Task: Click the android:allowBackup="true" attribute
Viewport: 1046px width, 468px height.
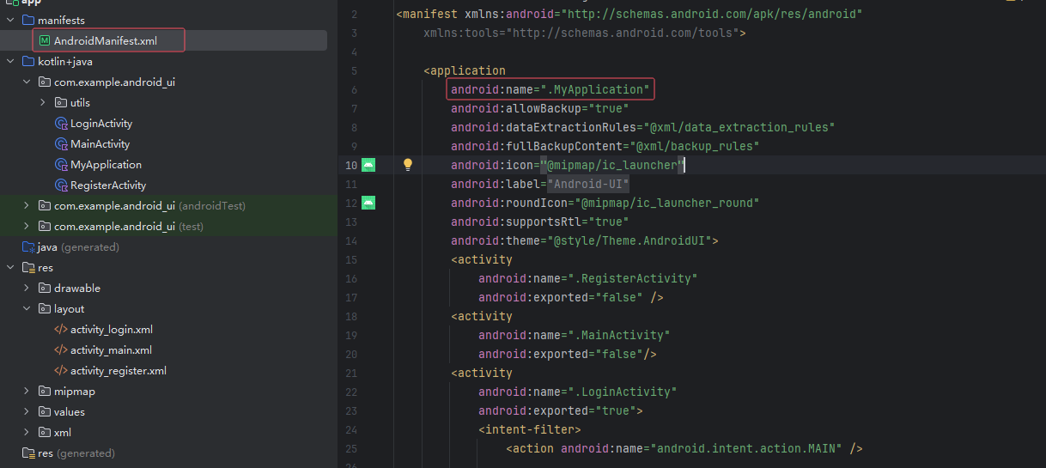Action: [540, 108]
